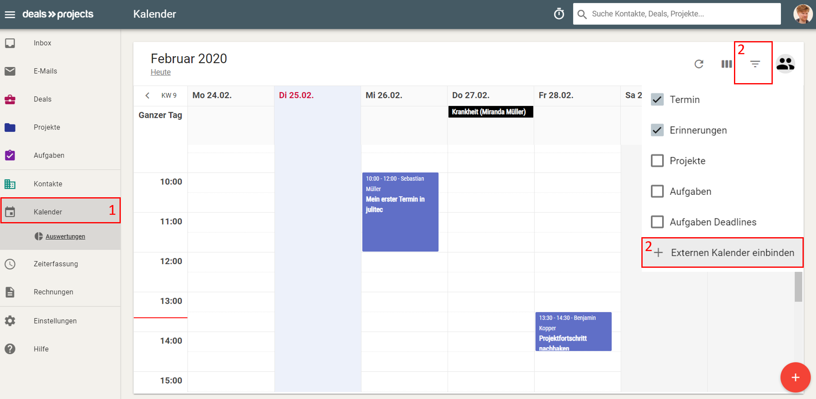Open the Projektfortschritt nachhaken event
The height and width of the screenshot is (399, 816).
tap(573, 331)
